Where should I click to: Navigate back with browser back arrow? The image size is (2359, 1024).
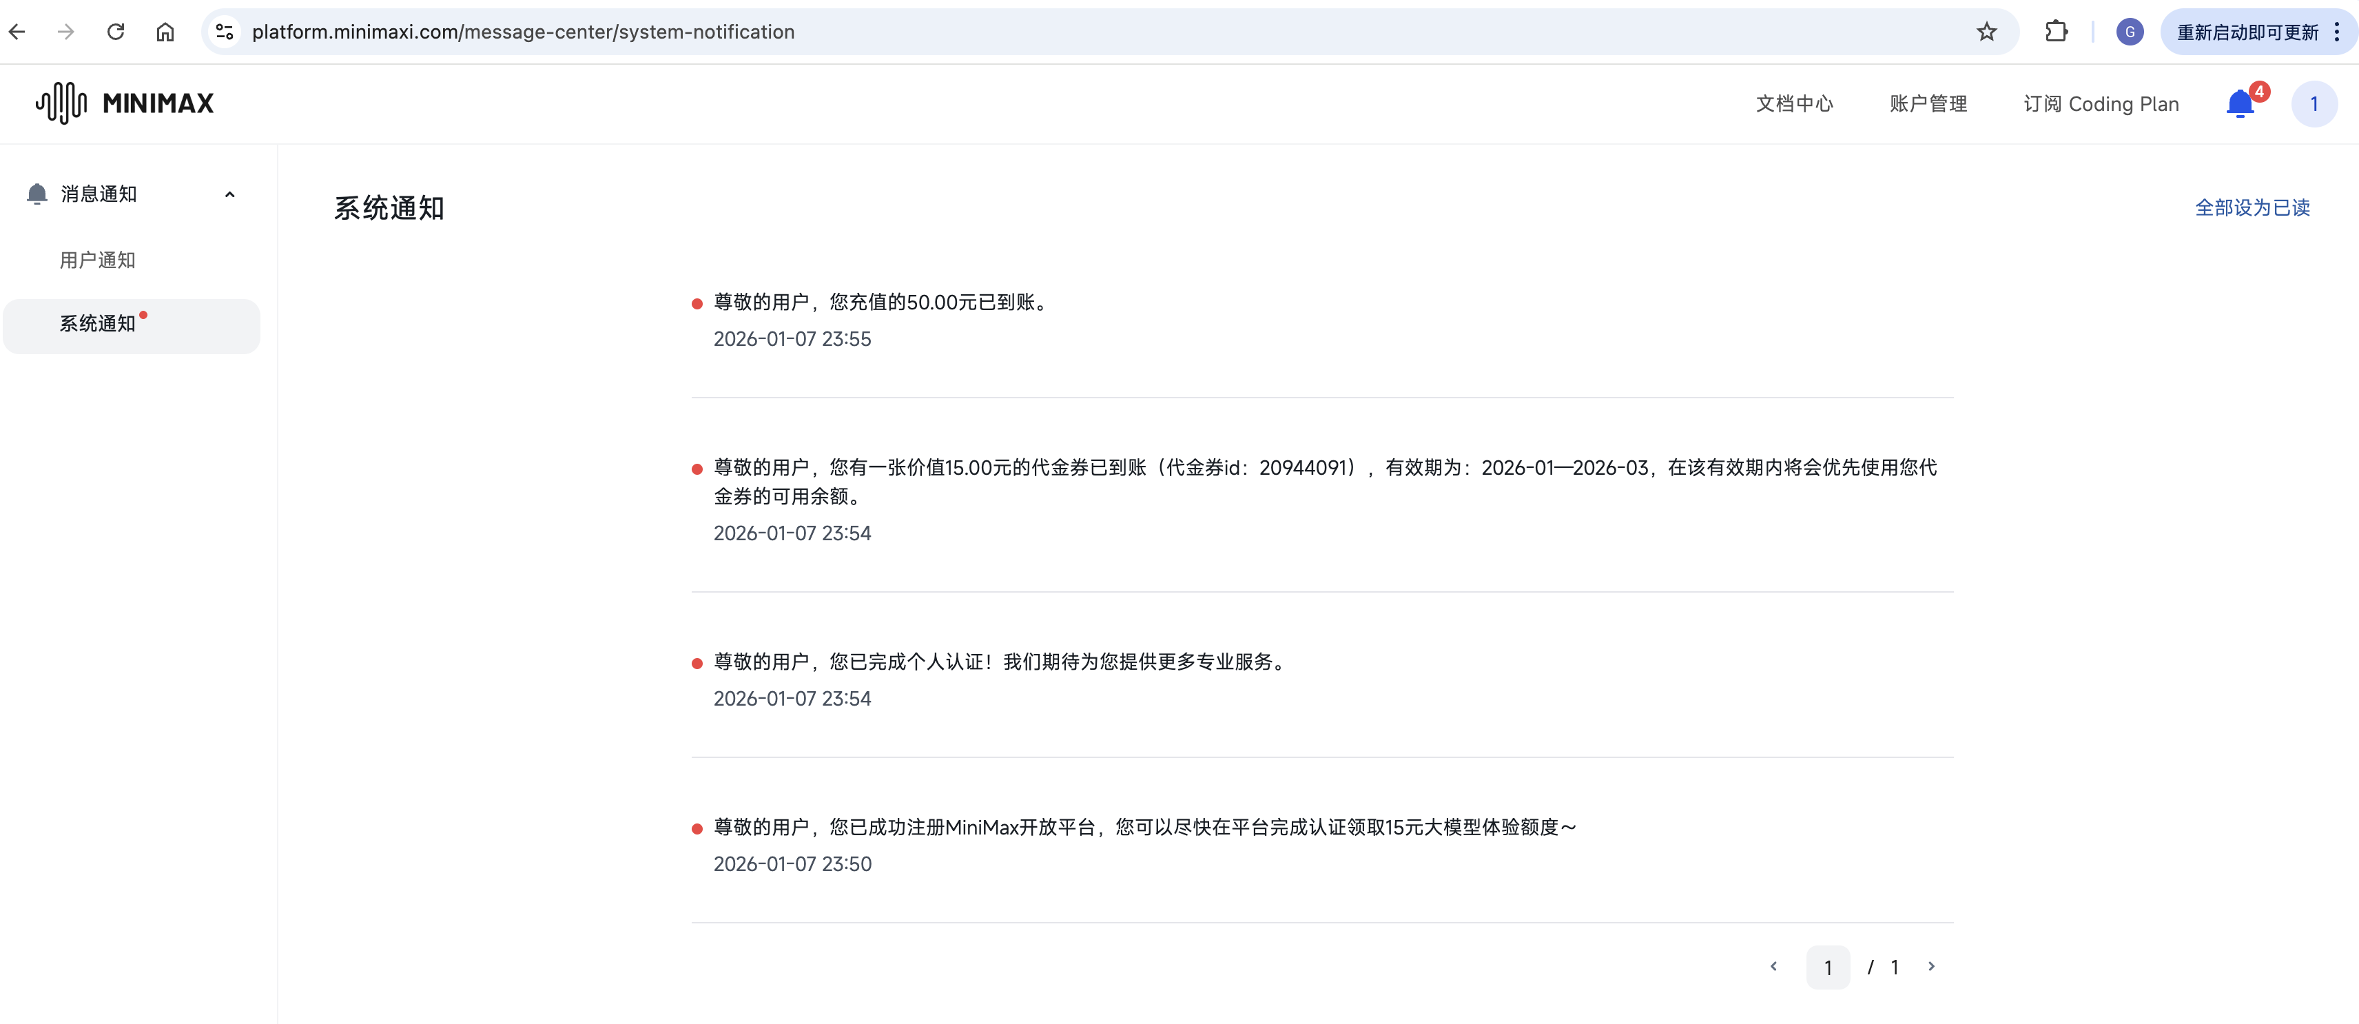pos(17,32)
